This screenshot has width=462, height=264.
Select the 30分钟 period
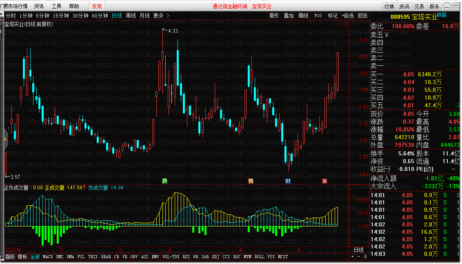pyautogui.click(x=80, y=16)
